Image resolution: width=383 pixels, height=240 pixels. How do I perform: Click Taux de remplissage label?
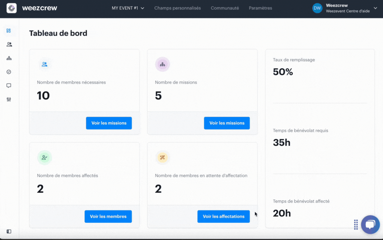[x=294, y=60]
